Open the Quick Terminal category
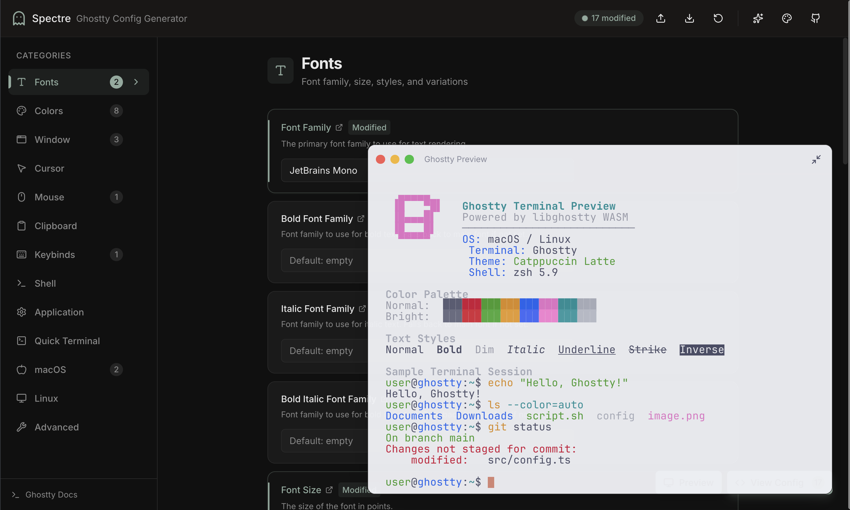Image resolution: width=850 pixels, height=510 pixels. pyautogui.click(x=78, y=341)
